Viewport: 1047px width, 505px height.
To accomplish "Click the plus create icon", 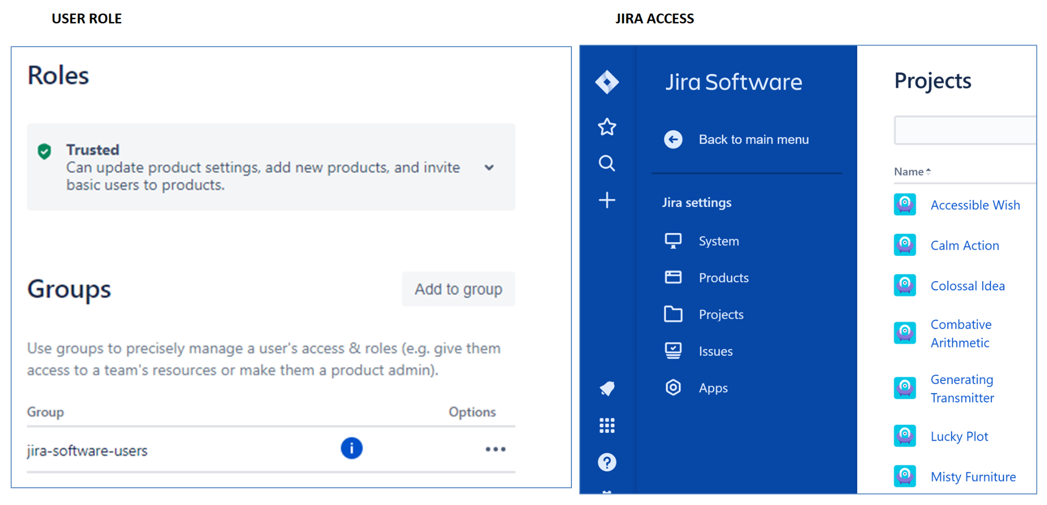I will [x=607, y=200].
